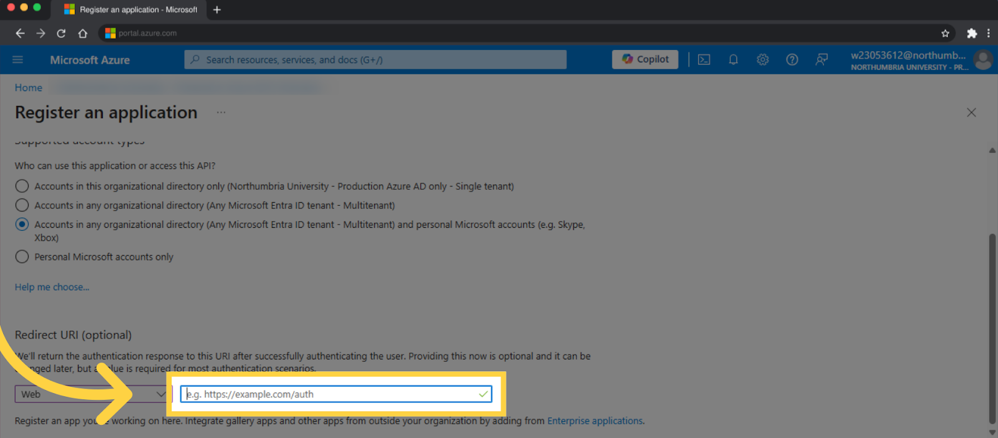Go forward in browser history

coord(41,33)
